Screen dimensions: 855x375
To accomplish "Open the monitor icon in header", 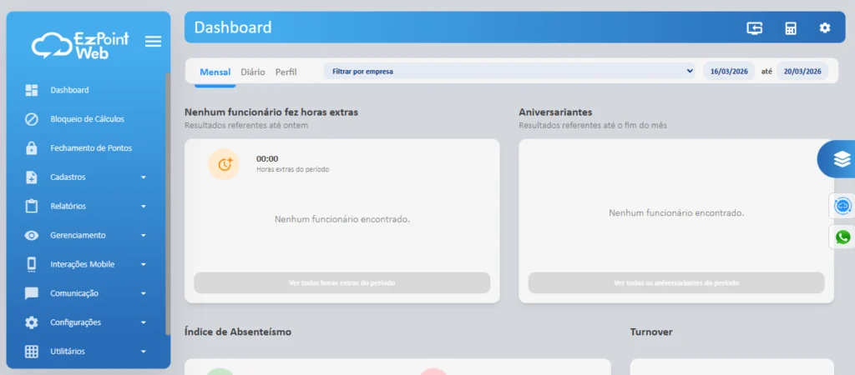I will tap(755, 27).
